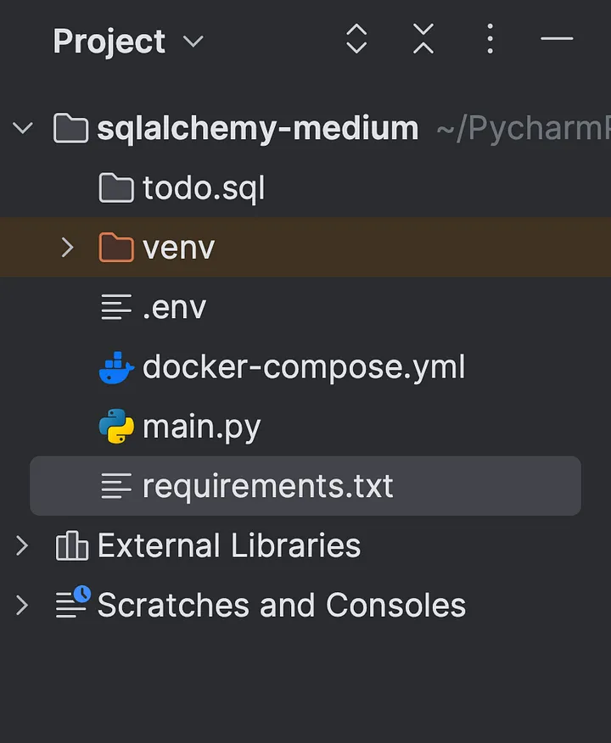The width and height of the screenshot is (611, 743).
Task: Click the External Libraries icon
Action: pyautogui.click(x=71, y=545)
